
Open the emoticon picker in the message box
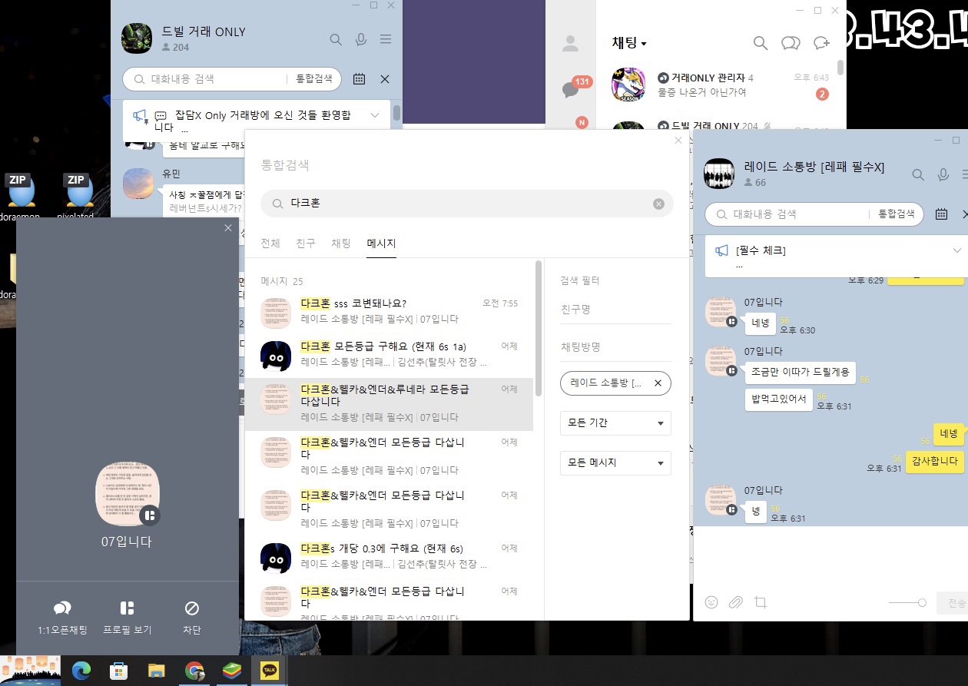[x=711, y=602]
